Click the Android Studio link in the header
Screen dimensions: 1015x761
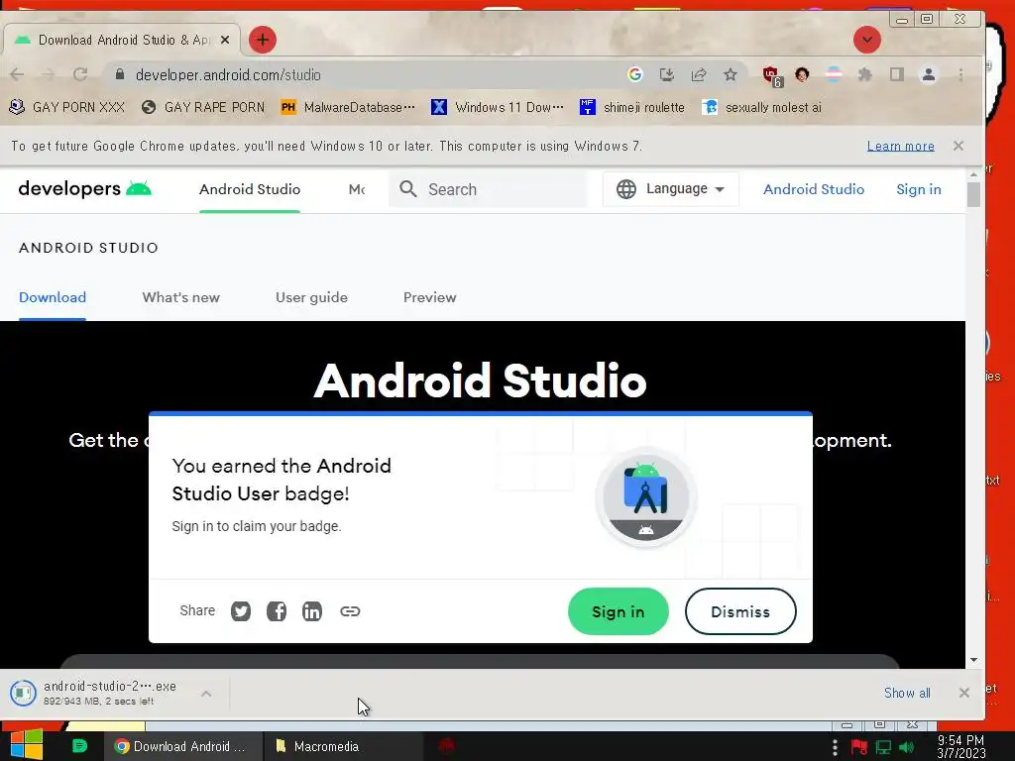[x=814, y=189]
